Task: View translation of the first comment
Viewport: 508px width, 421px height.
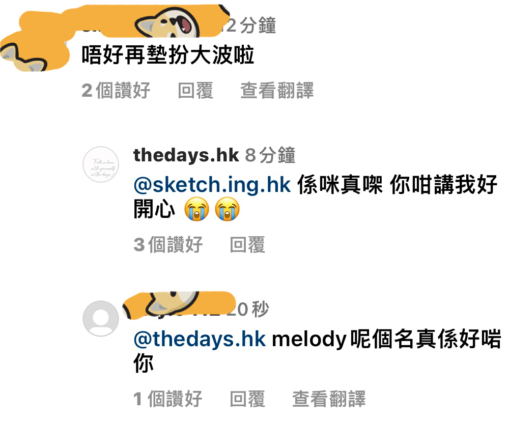Action: coord(277,91)
